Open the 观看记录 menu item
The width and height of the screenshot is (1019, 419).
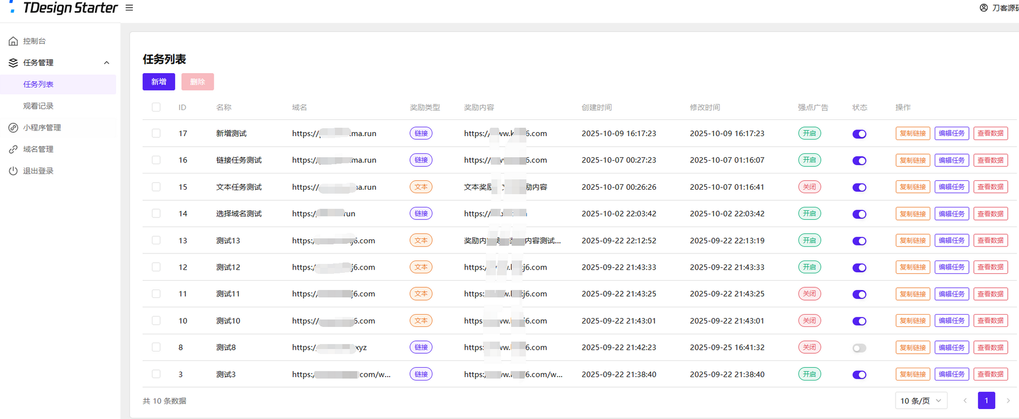pyautogui.click(x=39, y=106)
